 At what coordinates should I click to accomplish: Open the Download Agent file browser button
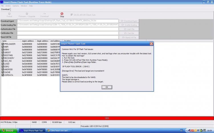(x=129, y=21)
